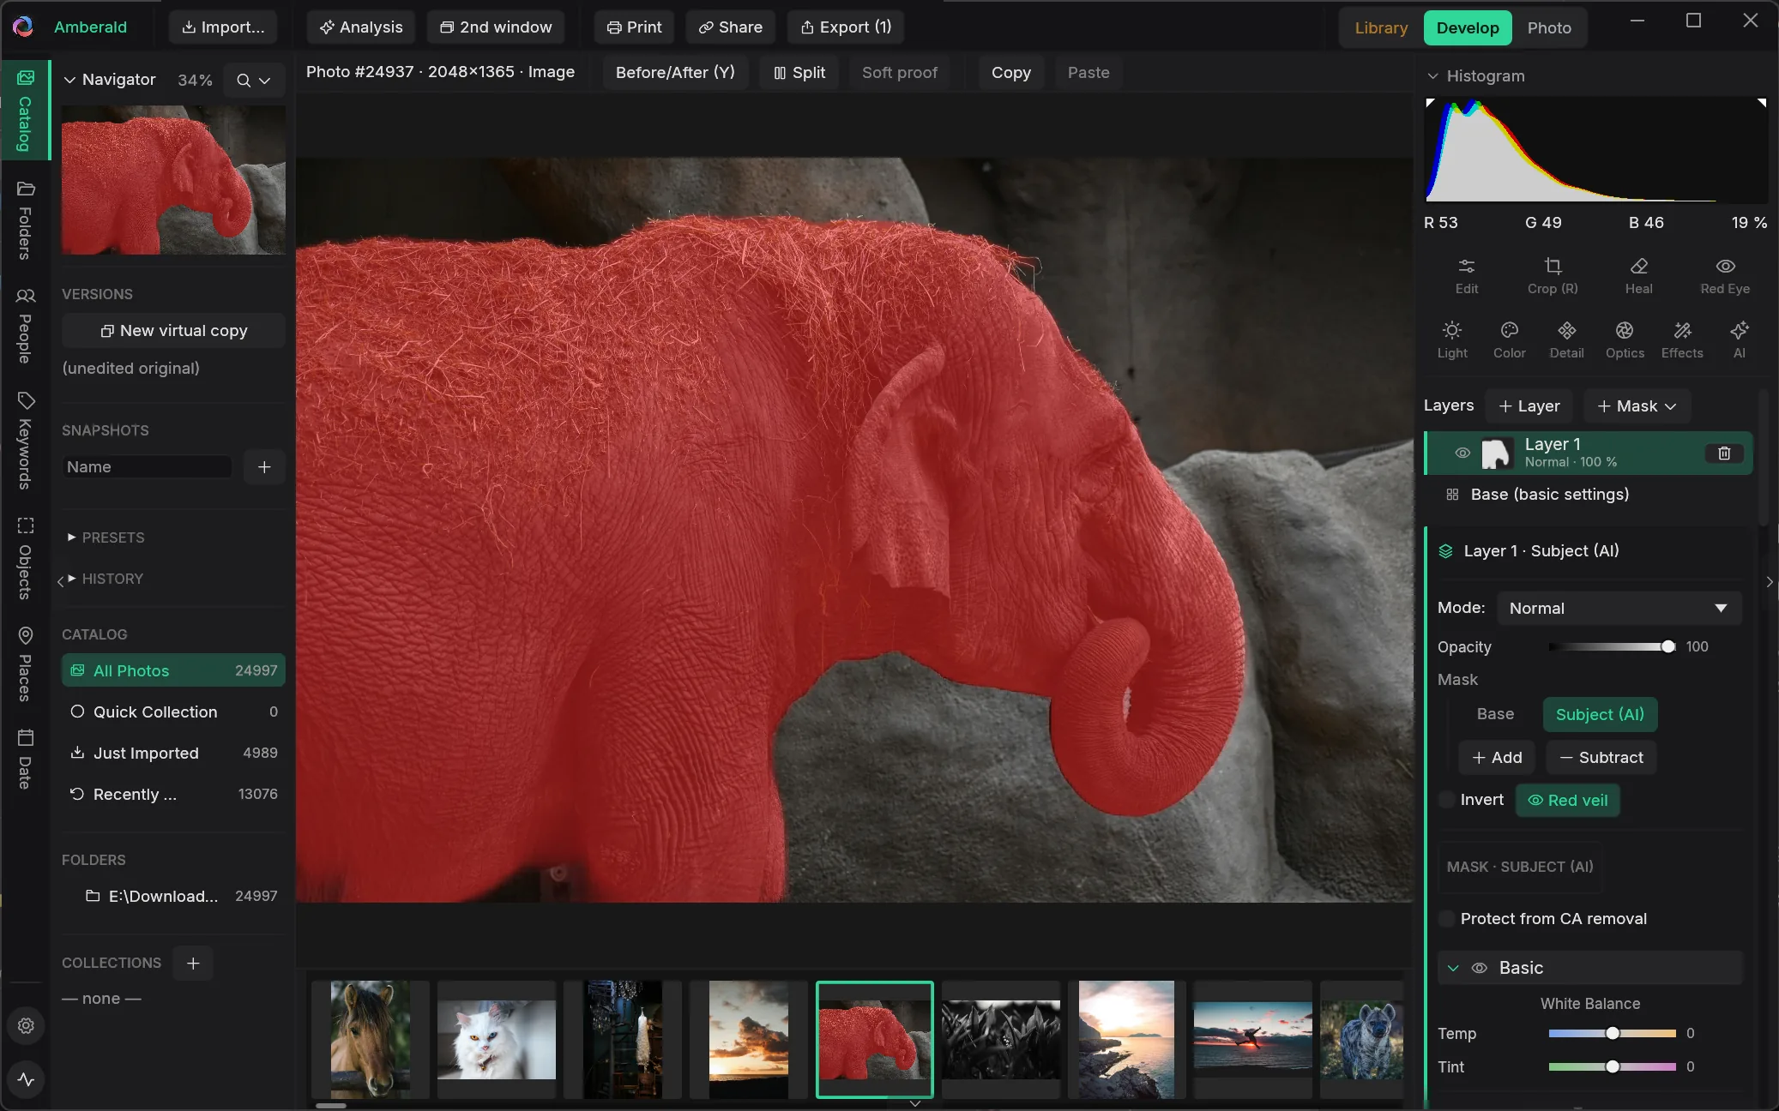The height and width of the screenshot is (1111, 1779).
Task: Adjust the Temp slider
Action: click(x=1613, y=1034)
